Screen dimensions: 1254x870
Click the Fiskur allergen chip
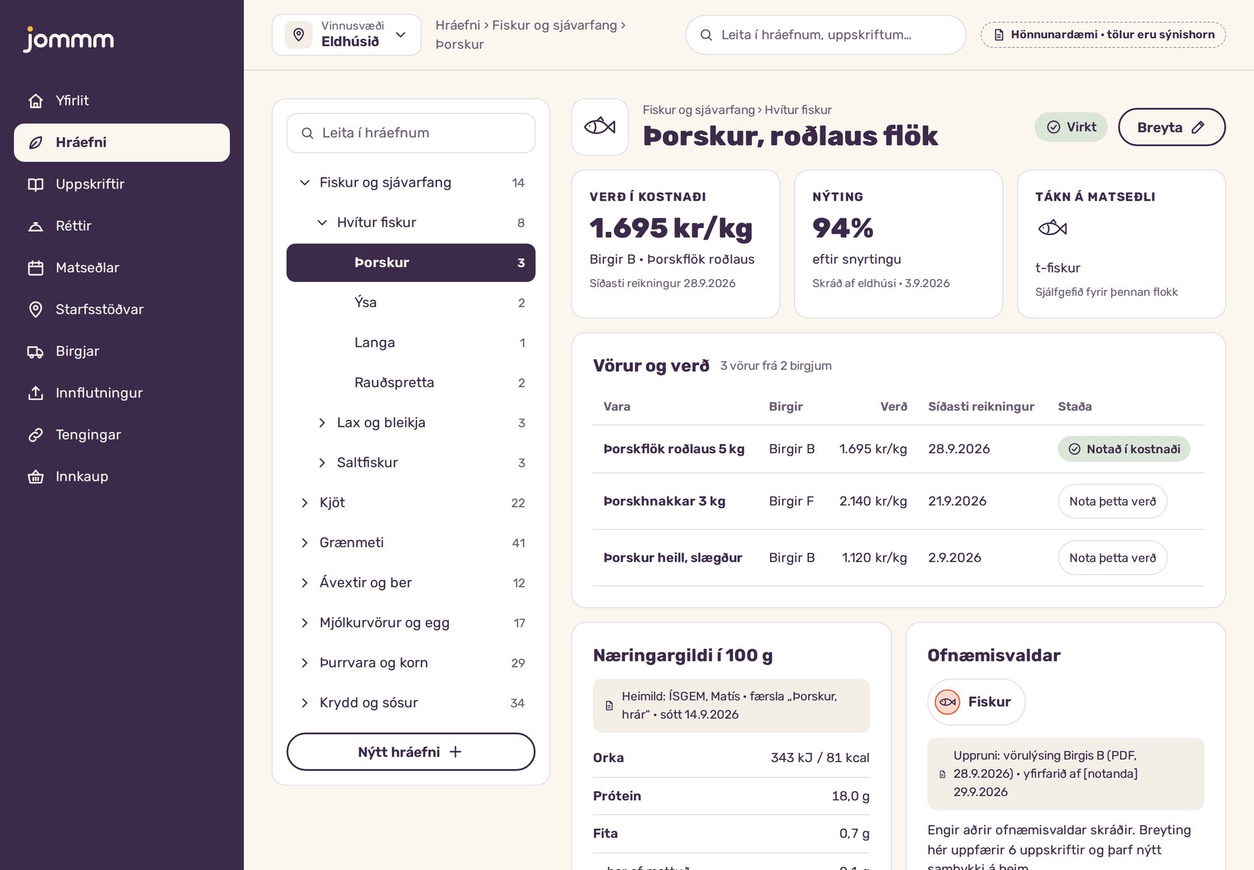click(x=976, y=702)
